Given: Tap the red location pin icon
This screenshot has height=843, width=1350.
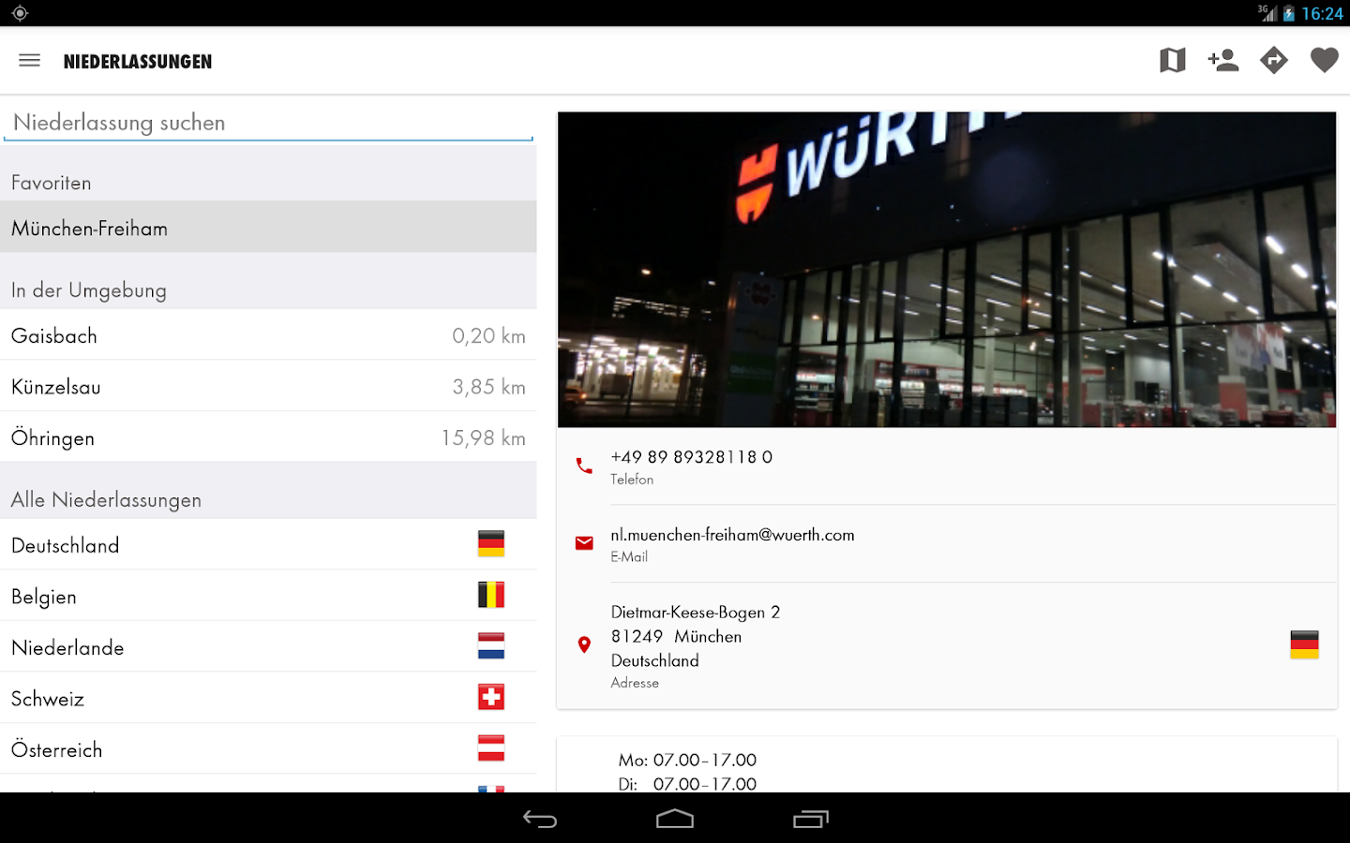Looking at the screenshot, I should (584, 644).
